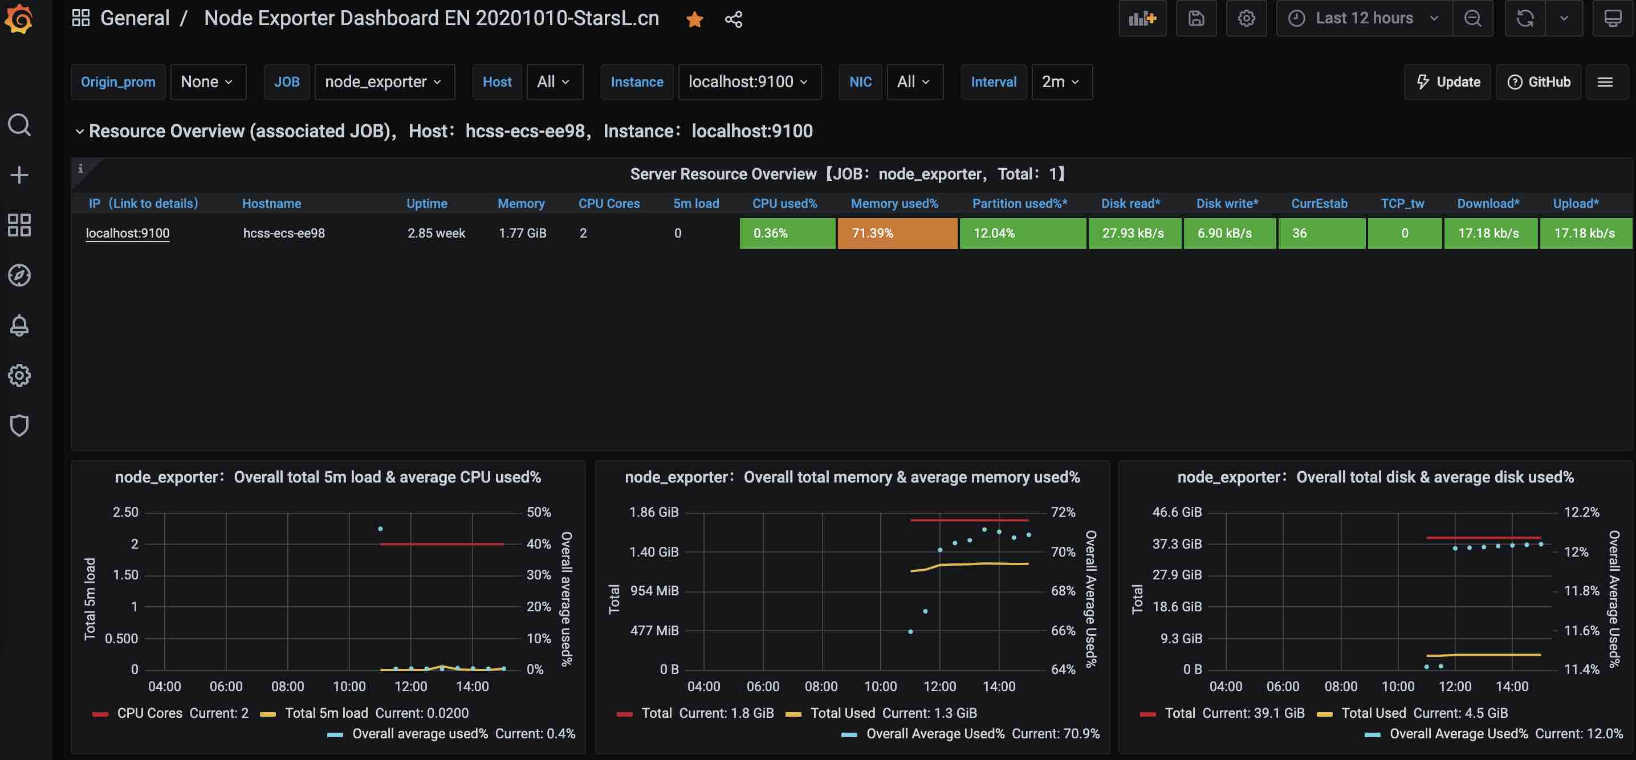Click the Server Admin shield icon

point(19,426)
